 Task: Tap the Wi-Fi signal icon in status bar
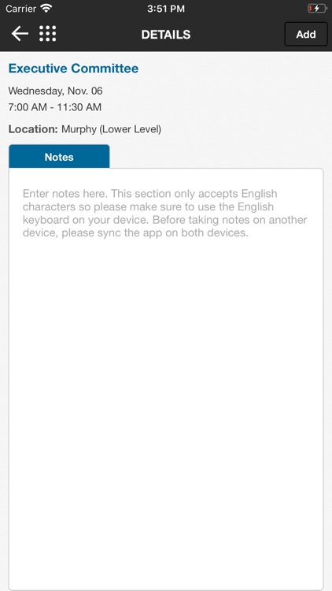pyautogui.click(x=46, y=9)
